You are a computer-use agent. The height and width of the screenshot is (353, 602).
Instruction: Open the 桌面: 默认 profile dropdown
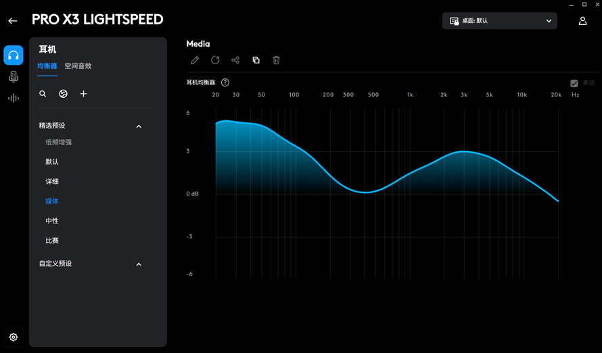499,21
